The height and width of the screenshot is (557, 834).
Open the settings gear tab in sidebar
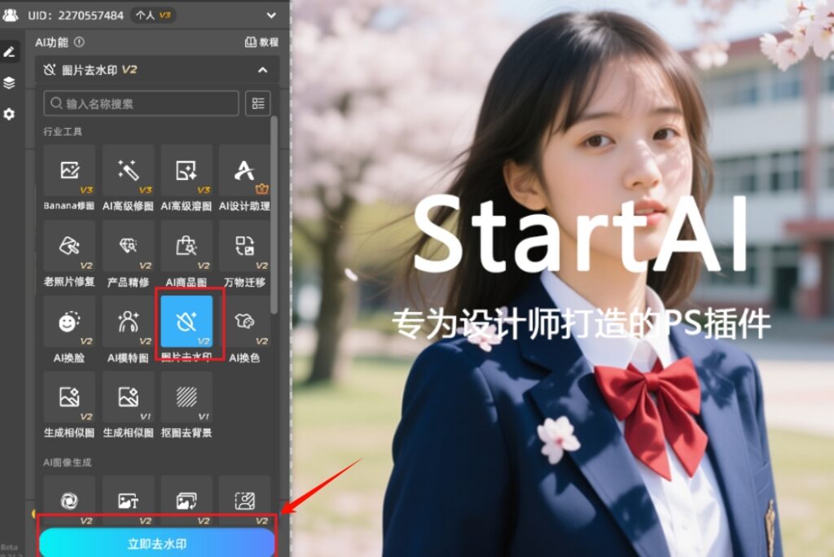click(x=9, y=114)
